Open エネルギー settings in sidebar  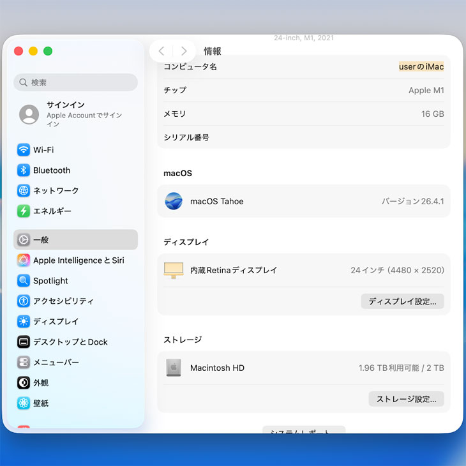click(52, 211)
